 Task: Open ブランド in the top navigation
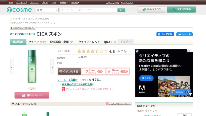coord(34,3)
